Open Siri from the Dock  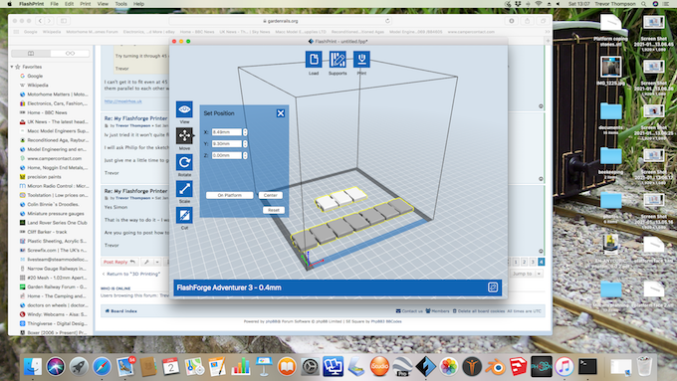(56, 367)
